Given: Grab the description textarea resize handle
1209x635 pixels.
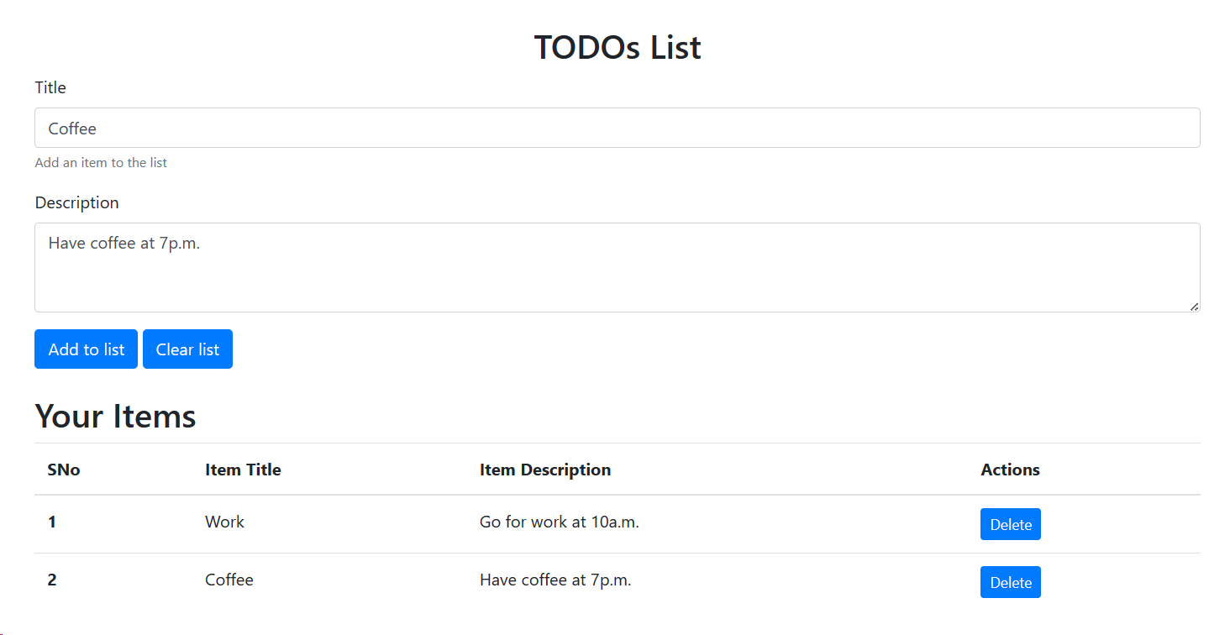Looking at the screenshot, I should pyautogui.click(x=1194, y=307).
